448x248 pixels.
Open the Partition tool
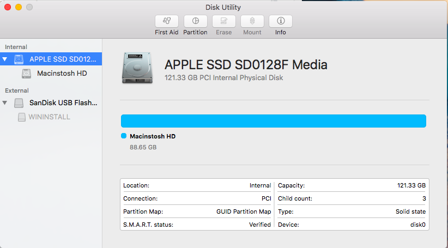(x=196, y=21)
